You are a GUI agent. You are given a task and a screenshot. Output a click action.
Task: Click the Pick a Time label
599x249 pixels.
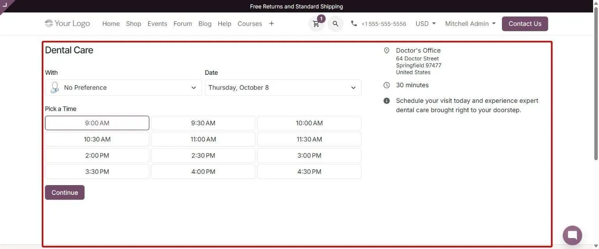[60, 109]
